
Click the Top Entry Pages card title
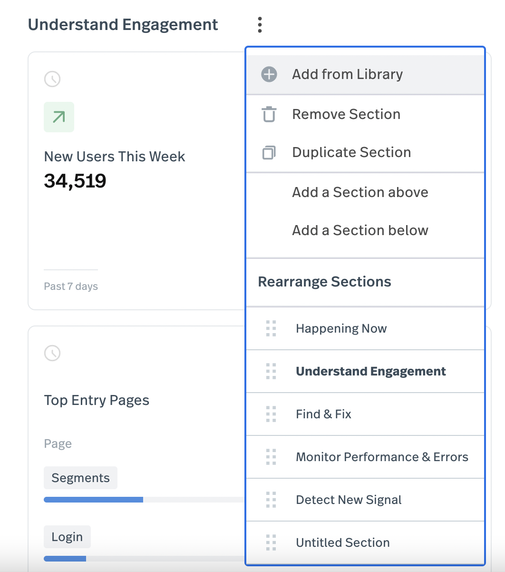(97, 400)
